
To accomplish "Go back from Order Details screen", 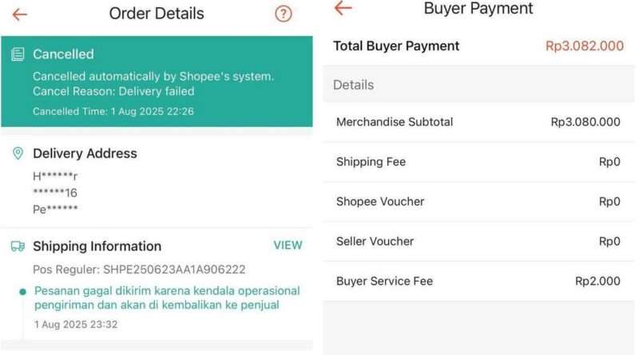I will 19,14.
